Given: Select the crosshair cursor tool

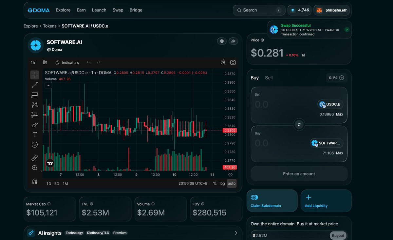Looking at the screenshot, I should (35, 75).
